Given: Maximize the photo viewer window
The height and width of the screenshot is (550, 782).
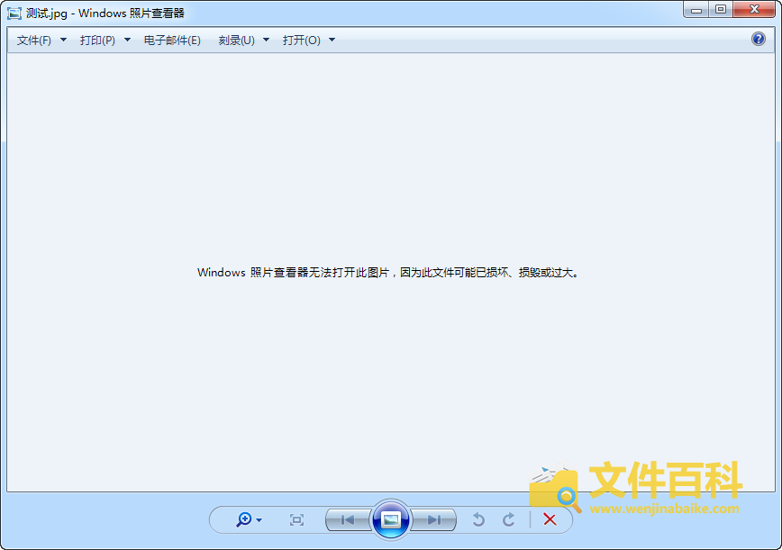Looking at the screenshot, I should pos(721,10).
